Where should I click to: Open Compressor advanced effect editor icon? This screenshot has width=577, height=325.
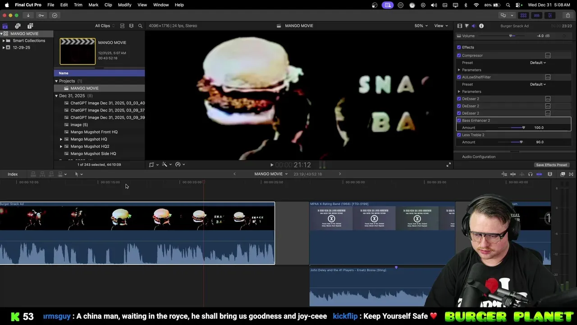click(548, 56)
